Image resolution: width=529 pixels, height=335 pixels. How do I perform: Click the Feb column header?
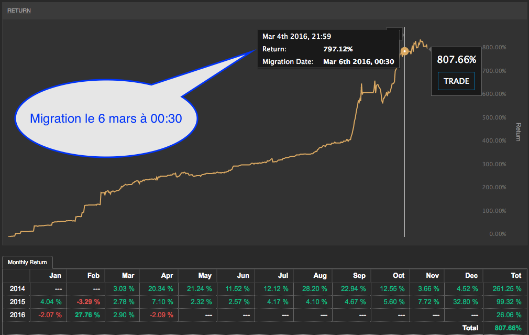click(x=93, y=275)
